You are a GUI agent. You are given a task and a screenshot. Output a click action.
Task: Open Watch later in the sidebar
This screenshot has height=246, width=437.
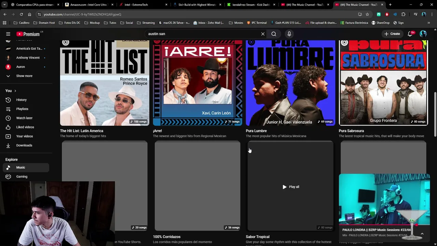[26, 118]
